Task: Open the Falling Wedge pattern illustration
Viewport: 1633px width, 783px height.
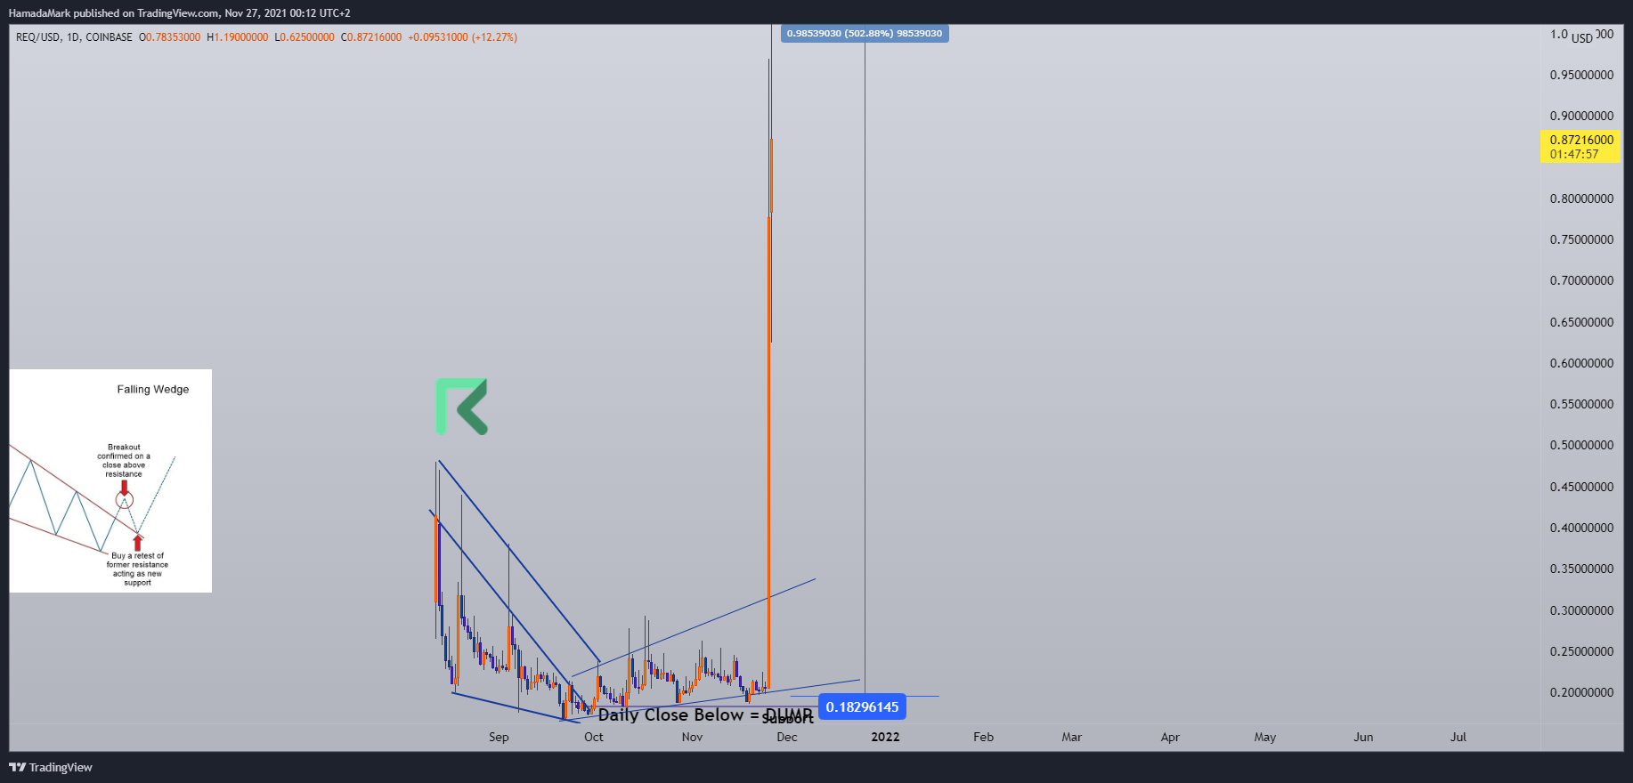Action: tap(110, 480)
